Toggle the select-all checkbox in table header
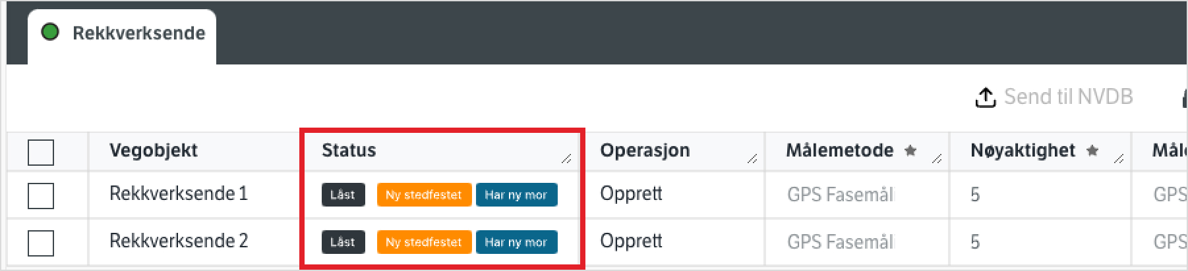 [x=41, y=153]
